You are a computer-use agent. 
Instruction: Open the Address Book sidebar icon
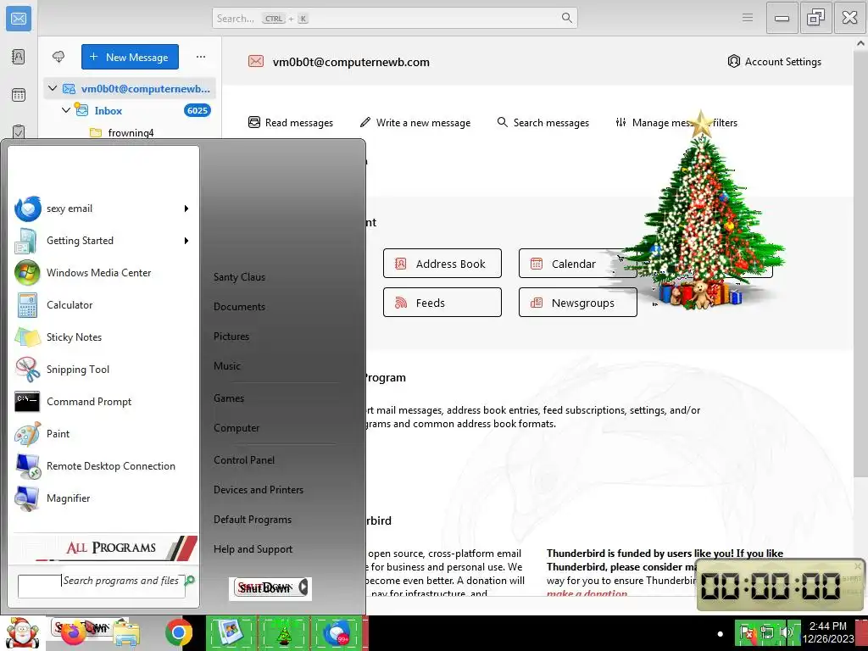point(19,57)
